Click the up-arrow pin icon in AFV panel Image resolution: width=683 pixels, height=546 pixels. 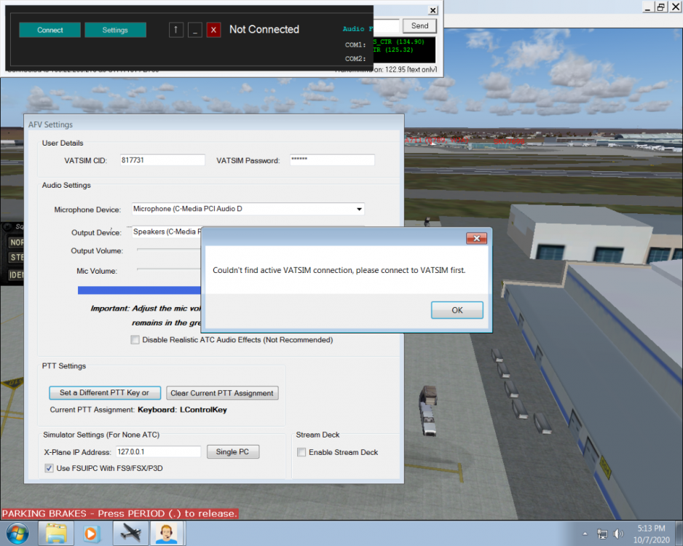[x=176, y=30]
